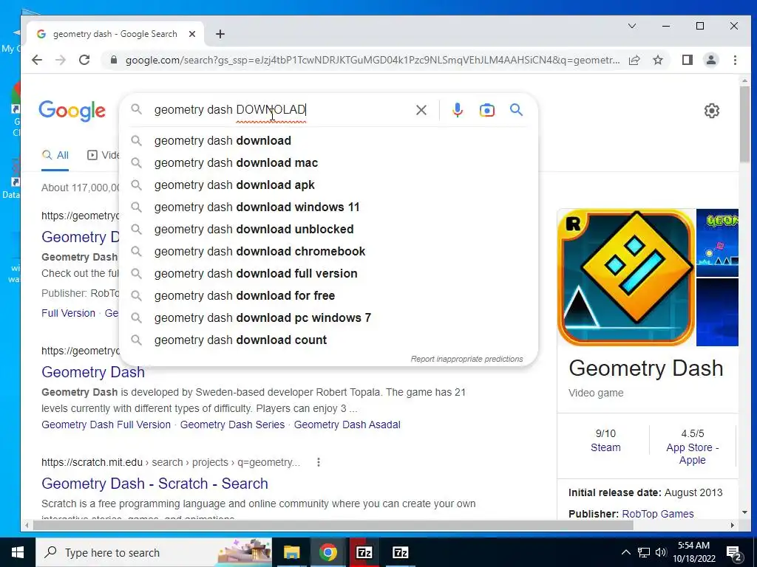This screenshot has height=567, width=757.
Task: Open the notification center icon
Action: pyautogui.click(x=734, y=552)
